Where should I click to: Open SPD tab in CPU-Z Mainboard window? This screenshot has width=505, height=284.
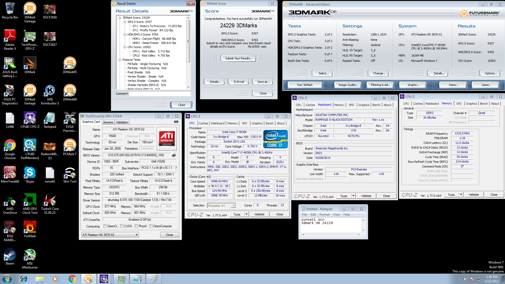(x=351, y=105)
